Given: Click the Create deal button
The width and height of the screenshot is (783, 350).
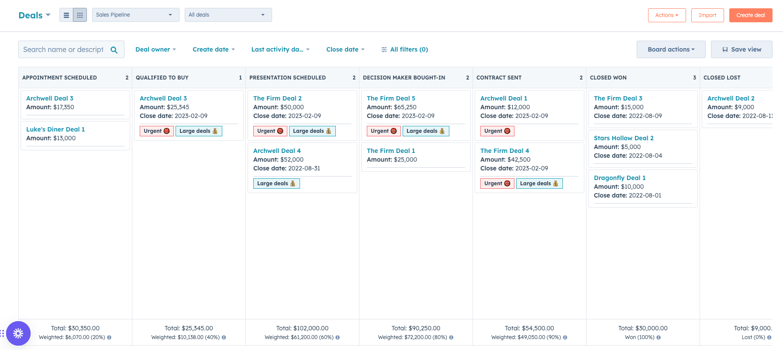Looking at the screenshot, I should tap(750, 15).
